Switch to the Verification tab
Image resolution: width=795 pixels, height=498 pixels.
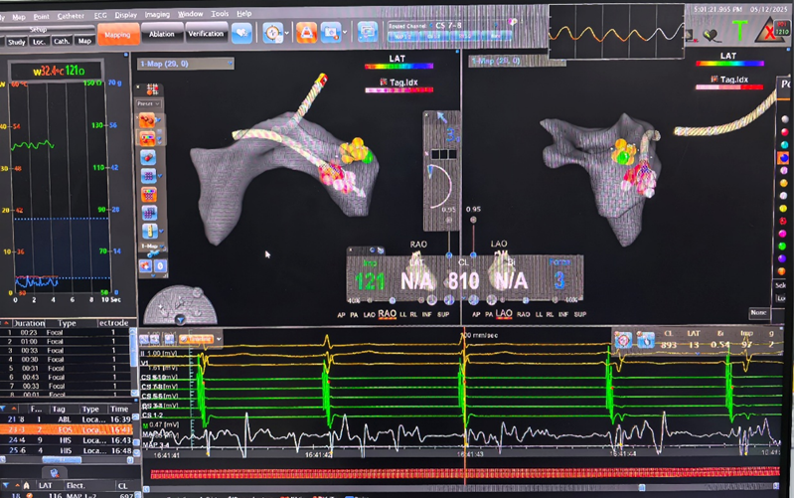pyautogui.click(x=206, y=35)
